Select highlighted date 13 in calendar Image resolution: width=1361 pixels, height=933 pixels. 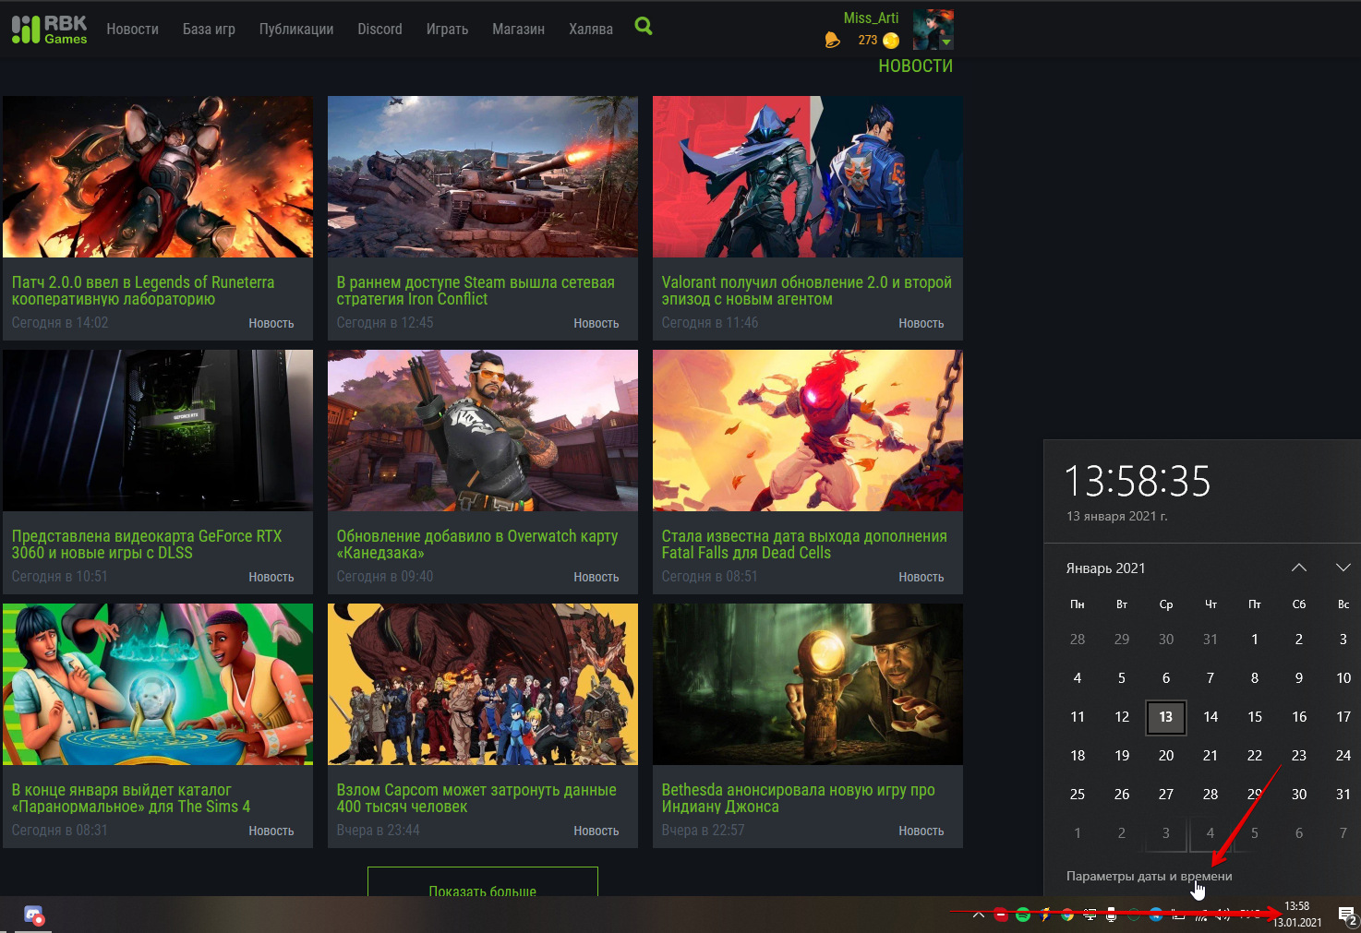(1166, 717)
